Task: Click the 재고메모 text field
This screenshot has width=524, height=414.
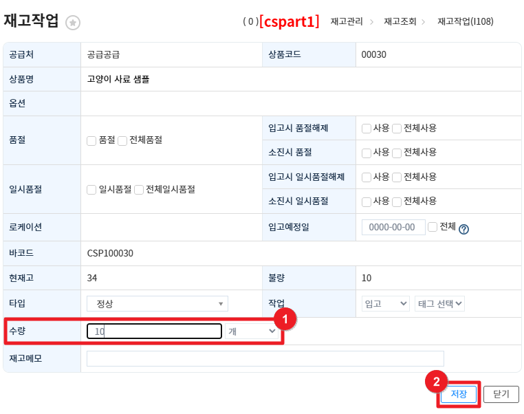Action: (x=265, y=359)
